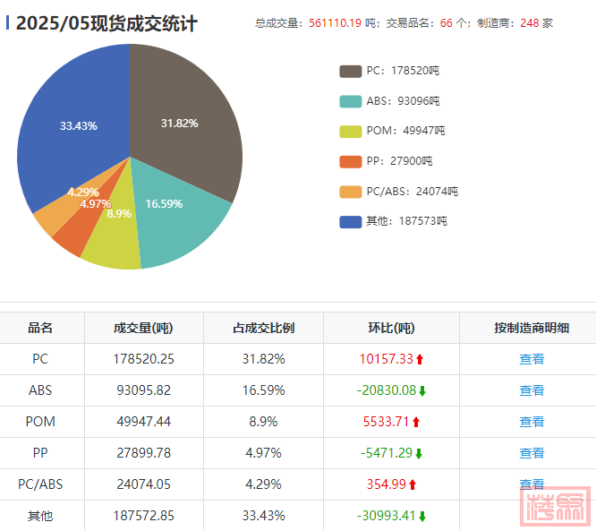
Task: Click the 成交量(吨) column header
Action: click(143, 328)
